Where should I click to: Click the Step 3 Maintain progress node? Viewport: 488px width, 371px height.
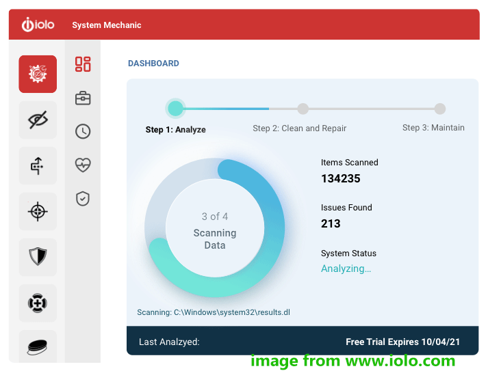pyautogui.click(x=440, y=109)
